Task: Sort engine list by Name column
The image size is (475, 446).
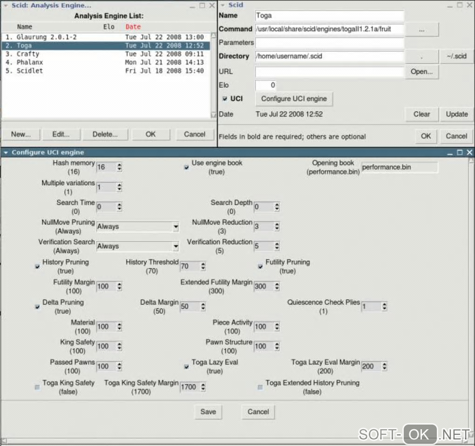Action: pos(25,27)
